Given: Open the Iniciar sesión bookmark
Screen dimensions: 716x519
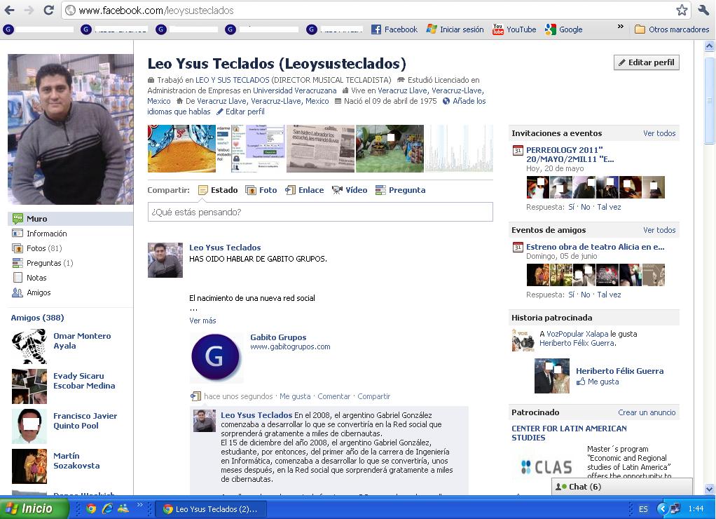Looking at the screenshot, I should click(x=455, y=29).
